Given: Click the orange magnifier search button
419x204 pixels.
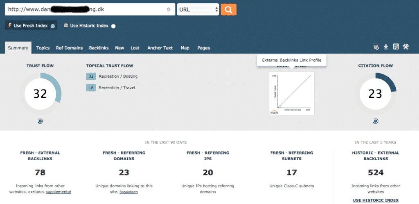Looking at the screenshot, I should (228, 10).
